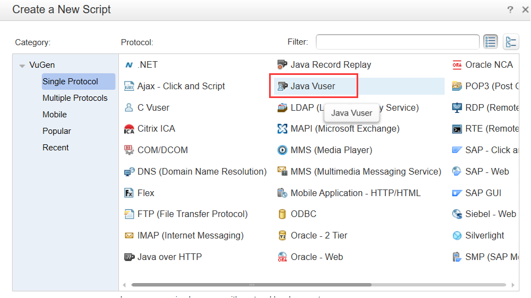
Task: Click the horizontal protocol list scrollbar
Action: point(318,285)
